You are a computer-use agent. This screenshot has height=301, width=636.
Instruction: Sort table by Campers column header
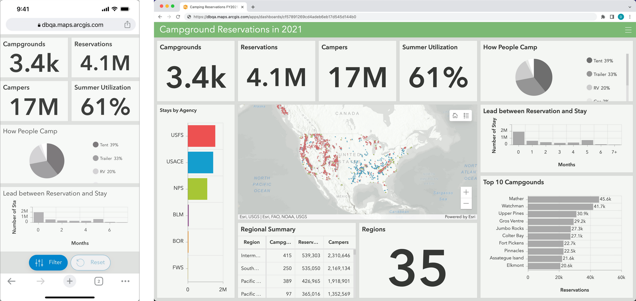click(339, 242)
